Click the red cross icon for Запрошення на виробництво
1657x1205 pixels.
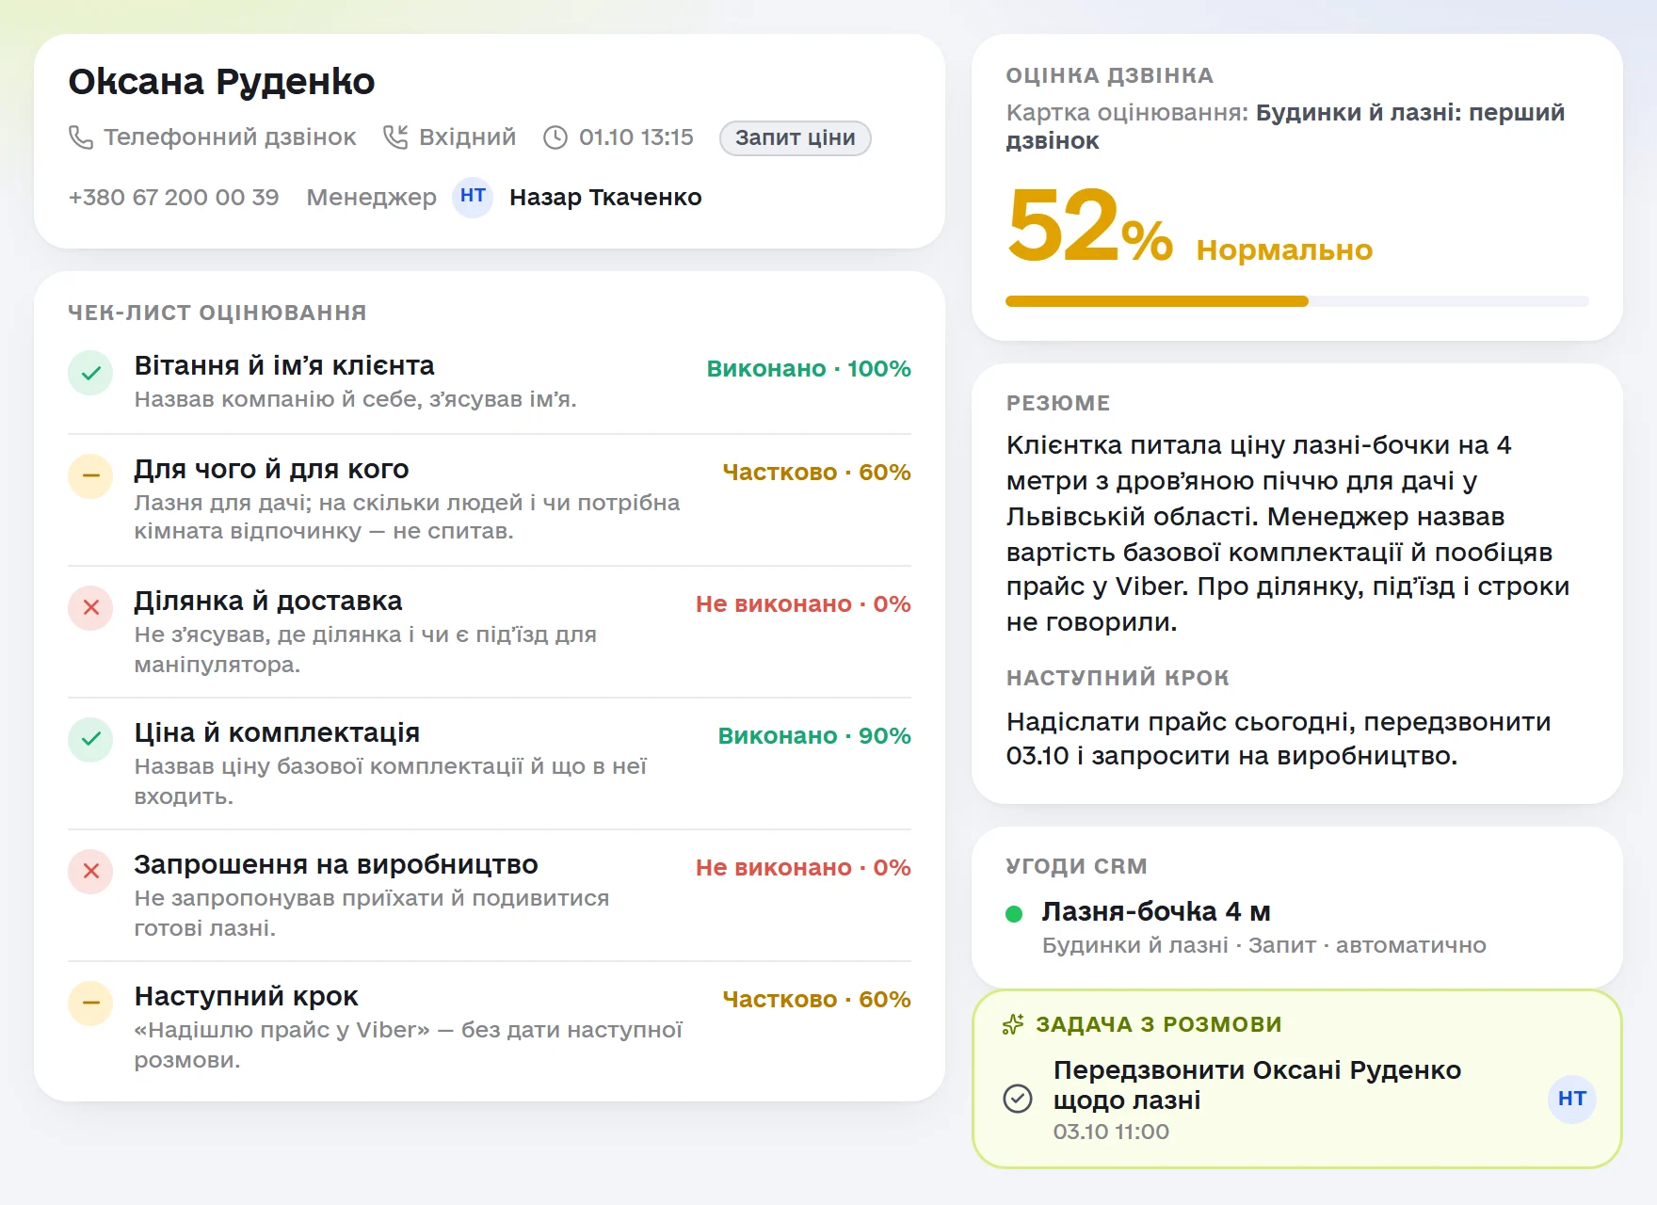[x=90, y=872]
